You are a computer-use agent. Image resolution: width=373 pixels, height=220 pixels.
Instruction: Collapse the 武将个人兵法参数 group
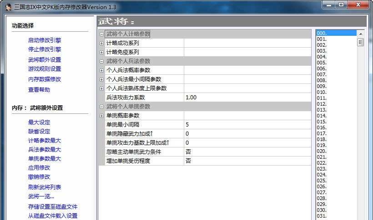[x=101, y=61]
